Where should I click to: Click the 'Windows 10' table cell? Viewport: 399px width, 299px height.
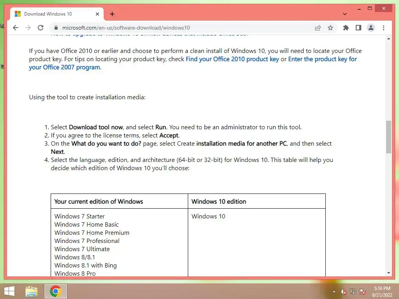pyautogui.click(x=208, y=216)
